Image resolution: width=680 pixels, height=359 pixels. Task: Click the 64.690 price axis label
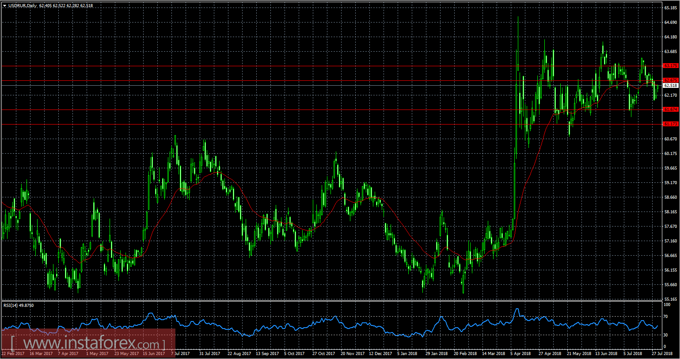click(x=670, y=23)
